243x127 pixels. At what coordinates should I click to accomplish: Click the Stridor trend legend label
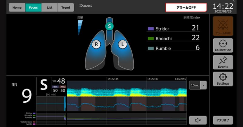(29, 113)
